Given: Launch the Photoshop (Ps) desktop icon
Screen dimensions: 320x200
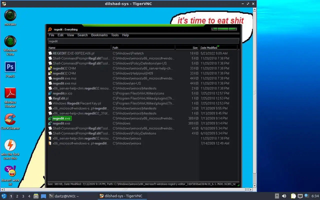Looking at the screenshot, I should coord(10,67).
